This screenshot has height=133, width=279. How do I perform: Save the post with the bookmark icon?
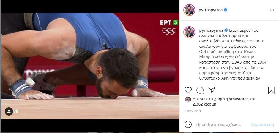click(271, 90)
